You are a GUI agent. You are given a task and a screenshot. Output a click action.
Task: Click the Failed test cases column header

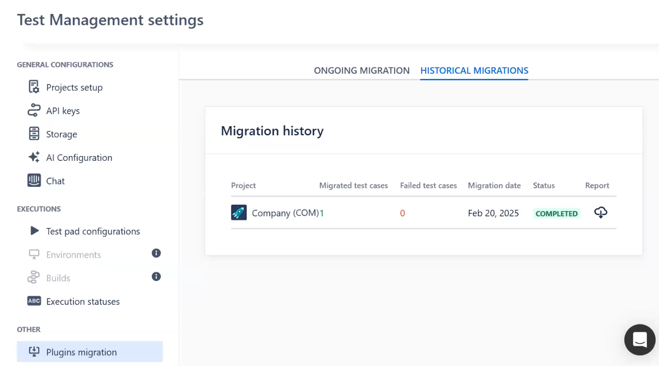tap(428, 185)
